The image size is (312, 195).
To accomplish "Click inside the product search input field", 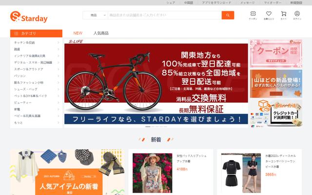I will pos(165,15).
